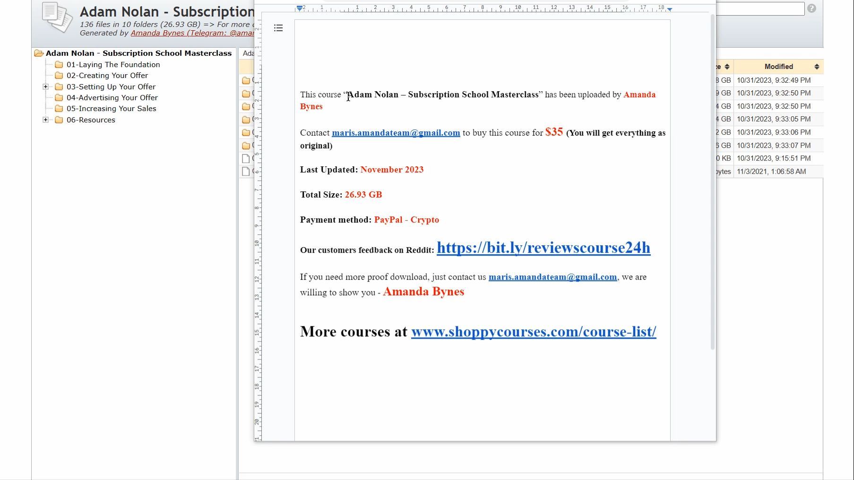The width and height of the screenshot is (854, 480).
Task: Click the Amanda Bynes Telegram link in header
Action: tap(192, 33)
